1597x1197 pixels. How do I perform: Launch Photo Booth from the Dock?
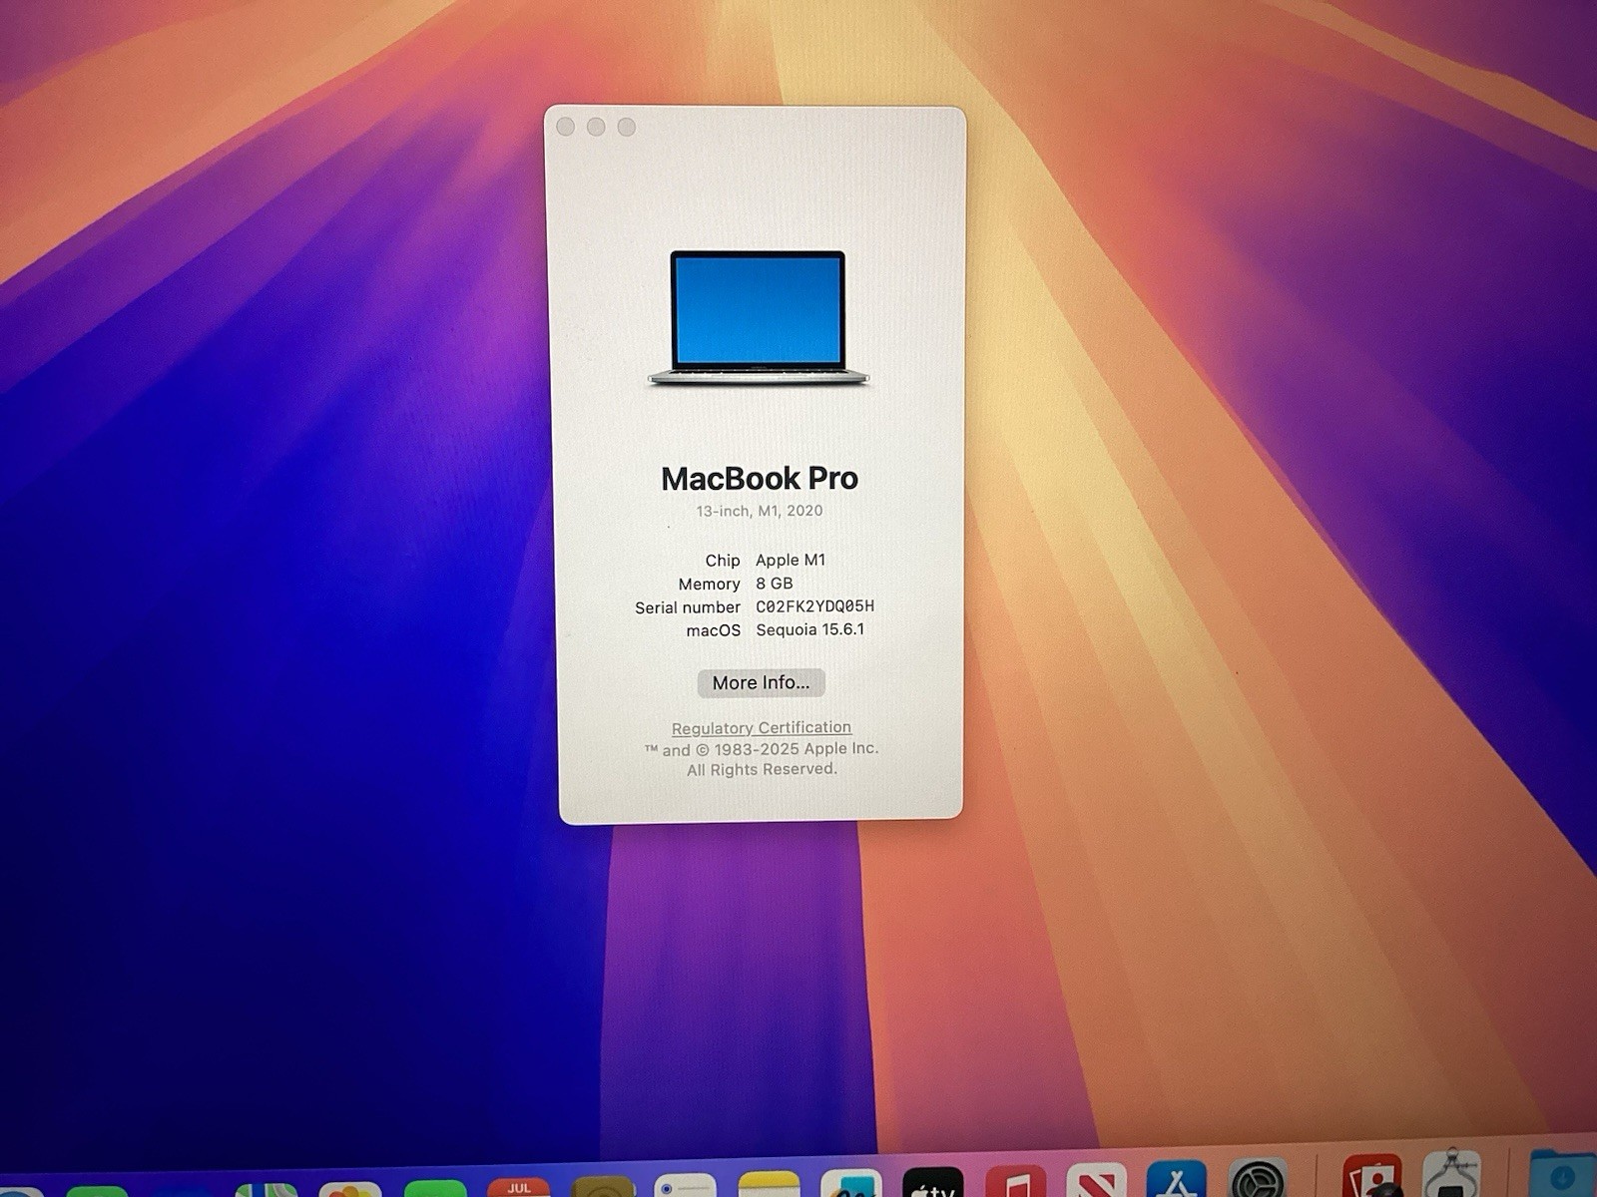1372,1175
